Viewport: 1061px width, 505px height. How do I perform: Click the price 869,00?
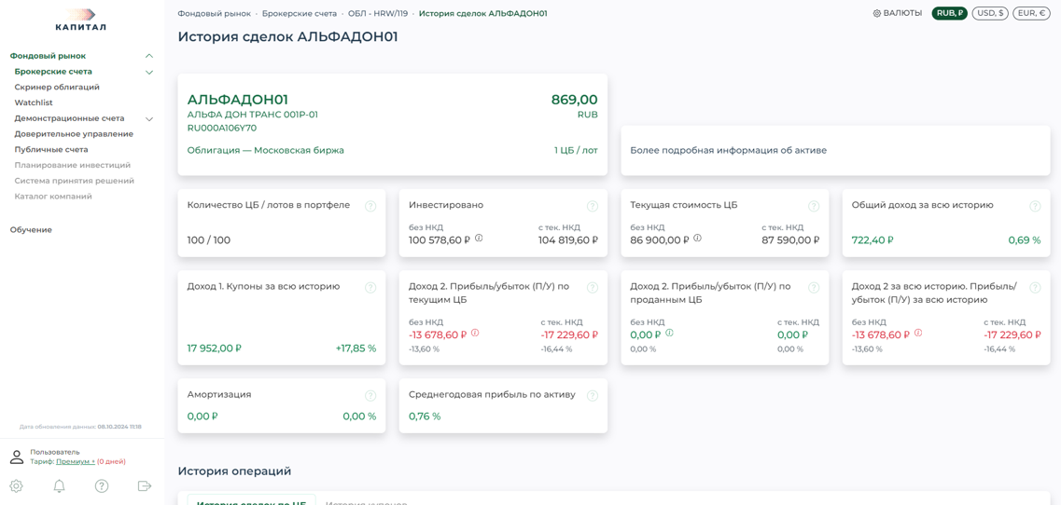pos(575,100)
